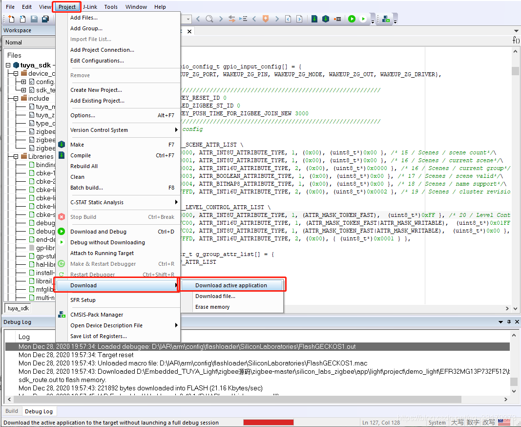This screenshot has height=427, width=521.
Task: Collapse the tuya_sdk project node
Action: 8,65
